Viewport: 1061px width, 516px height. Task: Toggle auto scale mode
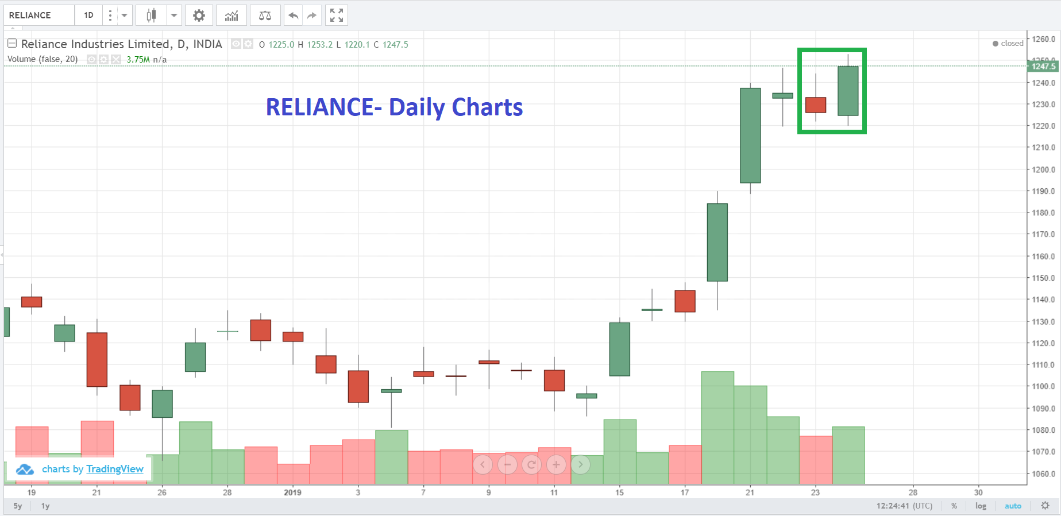click(1013, 506)
